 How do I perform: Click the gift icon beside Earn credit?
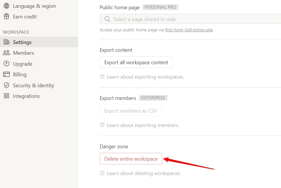coord(6,16)
